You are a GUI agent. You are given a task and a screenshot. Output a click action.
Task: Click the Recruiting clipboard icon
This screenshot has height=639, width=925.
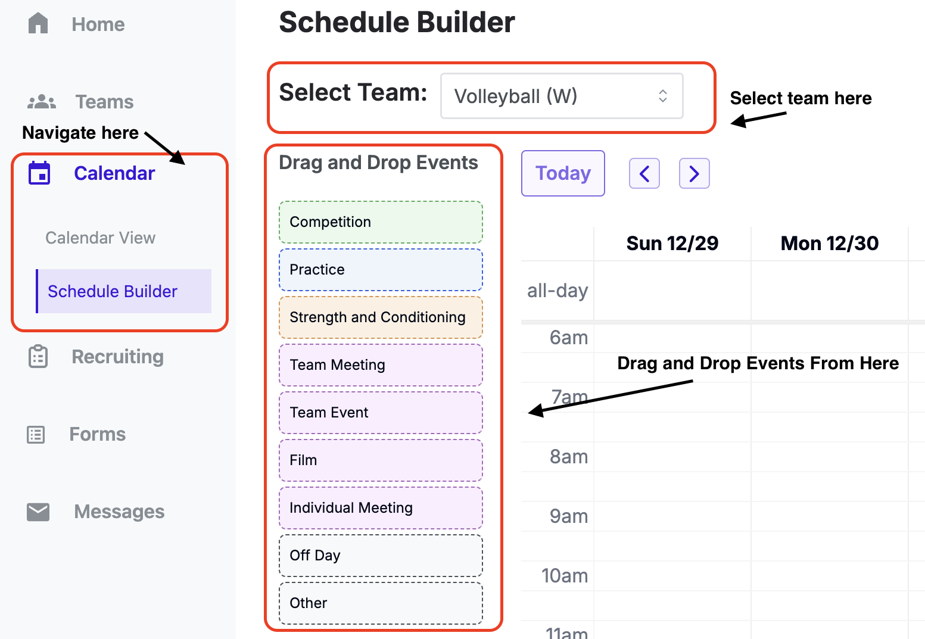pyautogui.click(x=38, y=357)
